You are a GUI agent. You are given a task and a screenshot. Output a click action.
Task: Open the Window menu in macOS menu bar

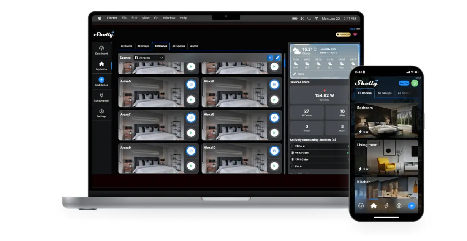coord(169,18)
